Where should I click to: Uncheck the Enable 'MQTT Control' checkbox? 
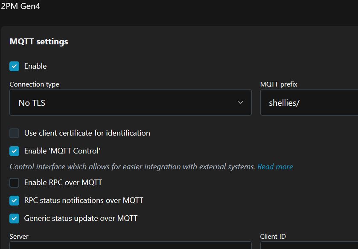pos(15,151)
